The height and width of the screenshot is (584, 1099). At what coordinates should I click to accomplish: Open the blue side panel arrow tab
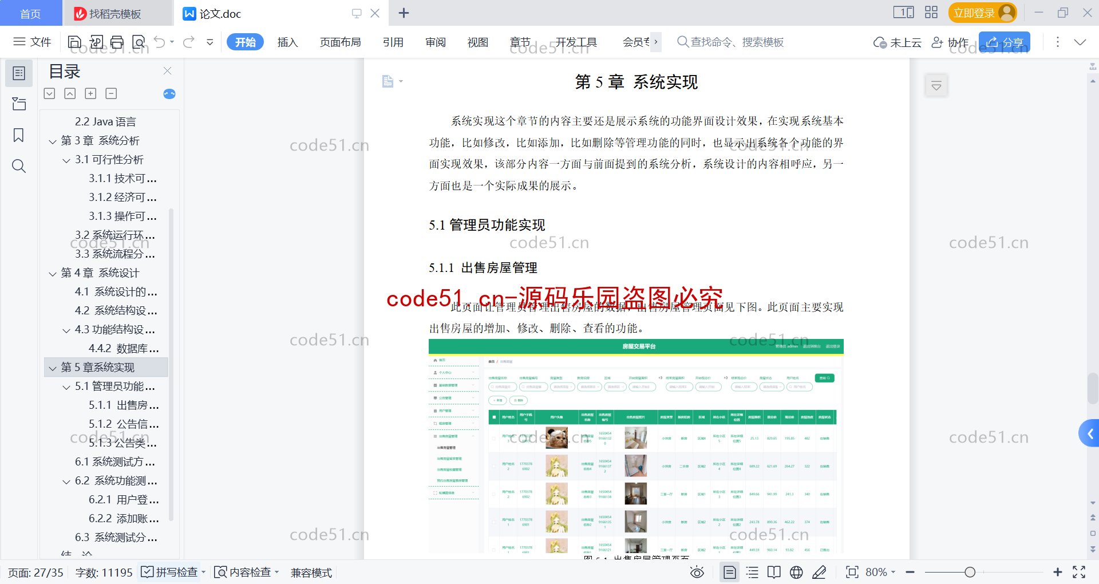point(1089,433)
